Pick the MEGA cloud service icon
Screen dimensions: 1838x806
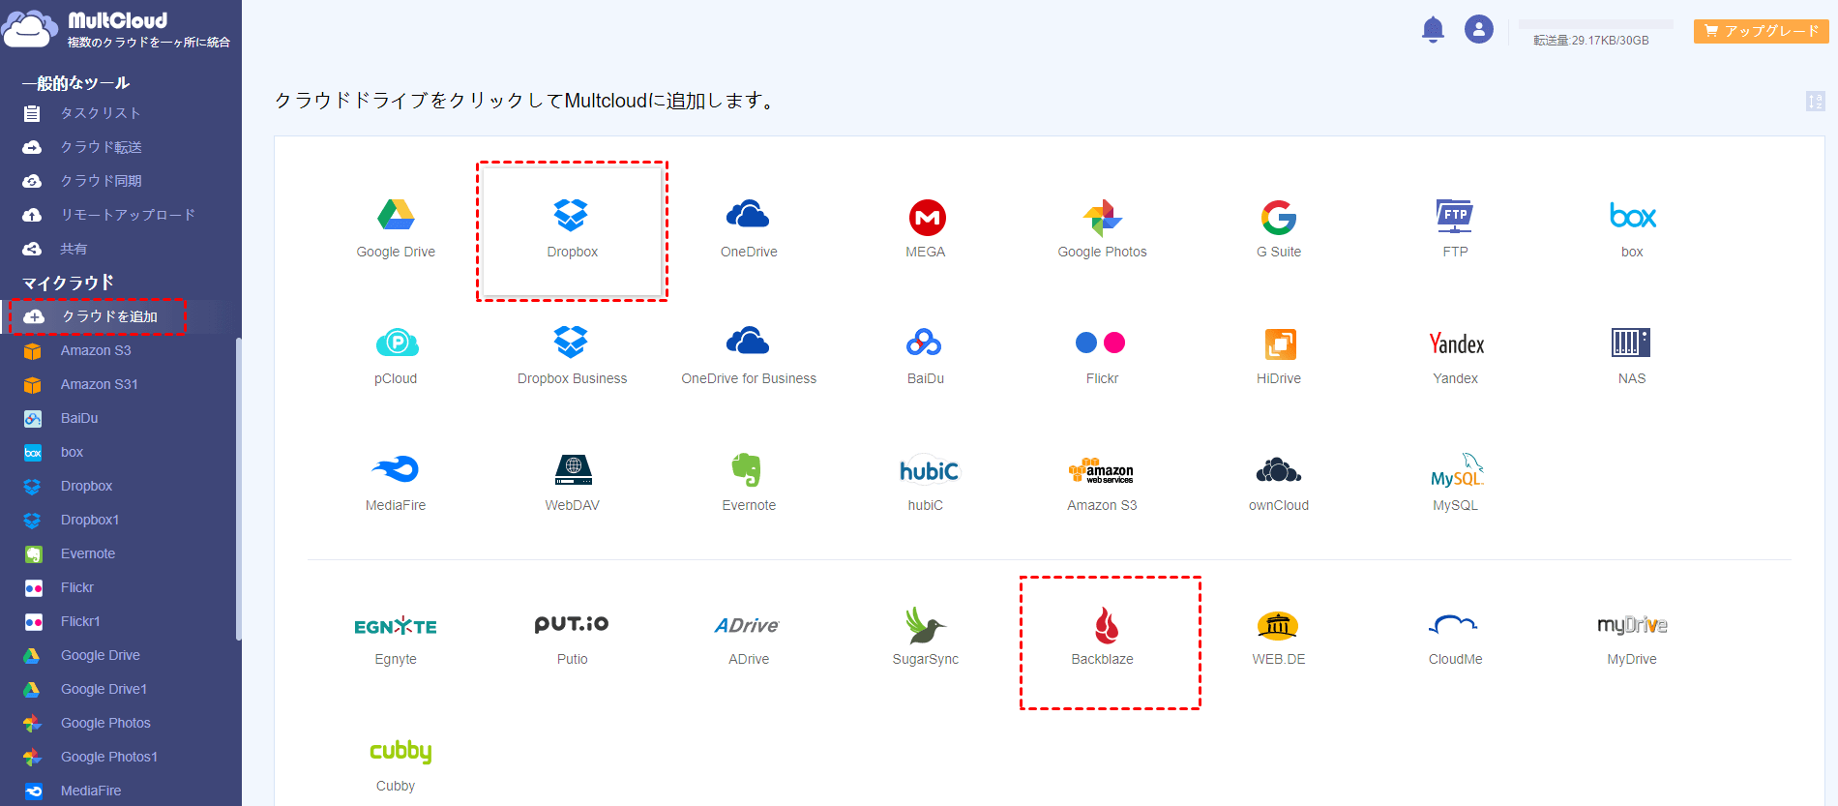(x=926, y=217)
